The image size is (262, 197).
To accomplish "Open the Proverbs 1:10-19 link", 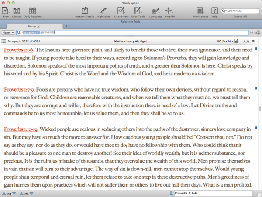I will click(x=21, y=129).
